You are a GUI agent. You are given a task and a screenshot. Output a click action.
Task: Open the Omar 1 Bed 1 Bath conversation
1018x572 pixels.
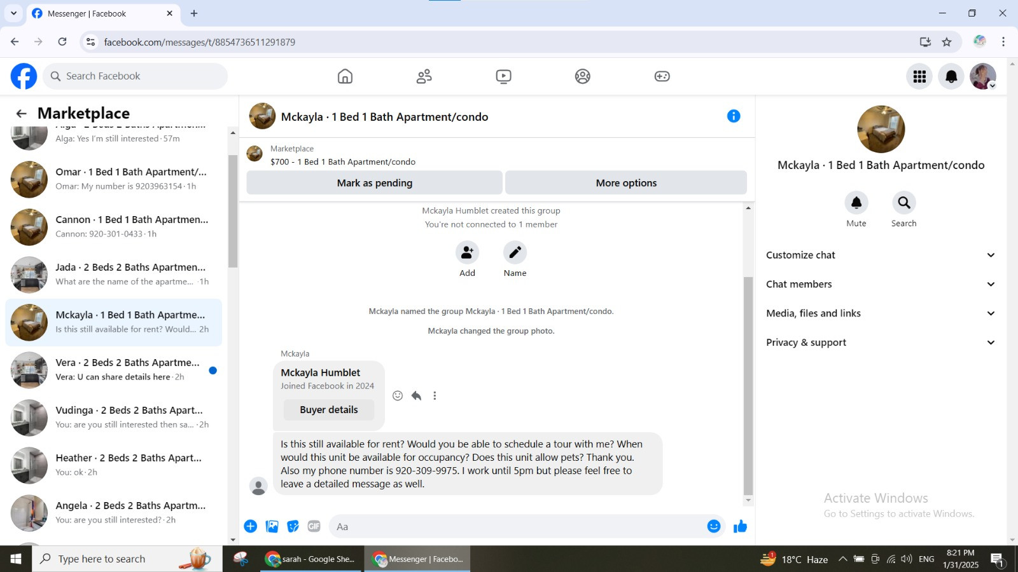[x=114, y=179]
